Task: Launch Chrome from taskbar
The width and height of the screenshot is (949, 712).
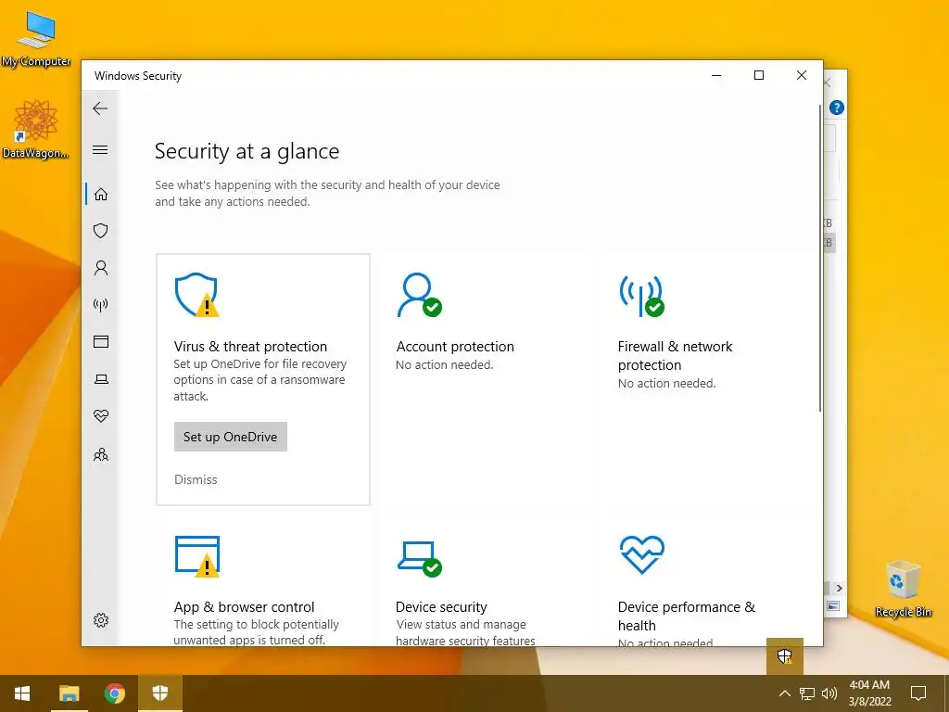Action: [114, 693]
